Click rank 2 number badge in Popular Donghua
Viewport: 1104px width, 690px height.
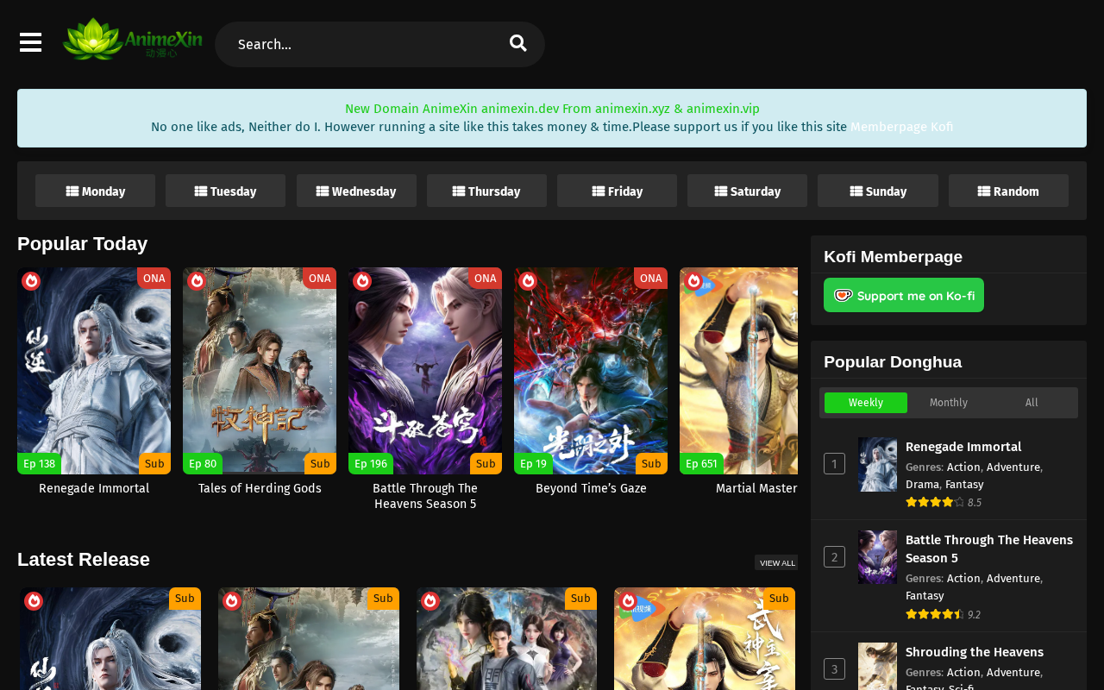point(834,556)
